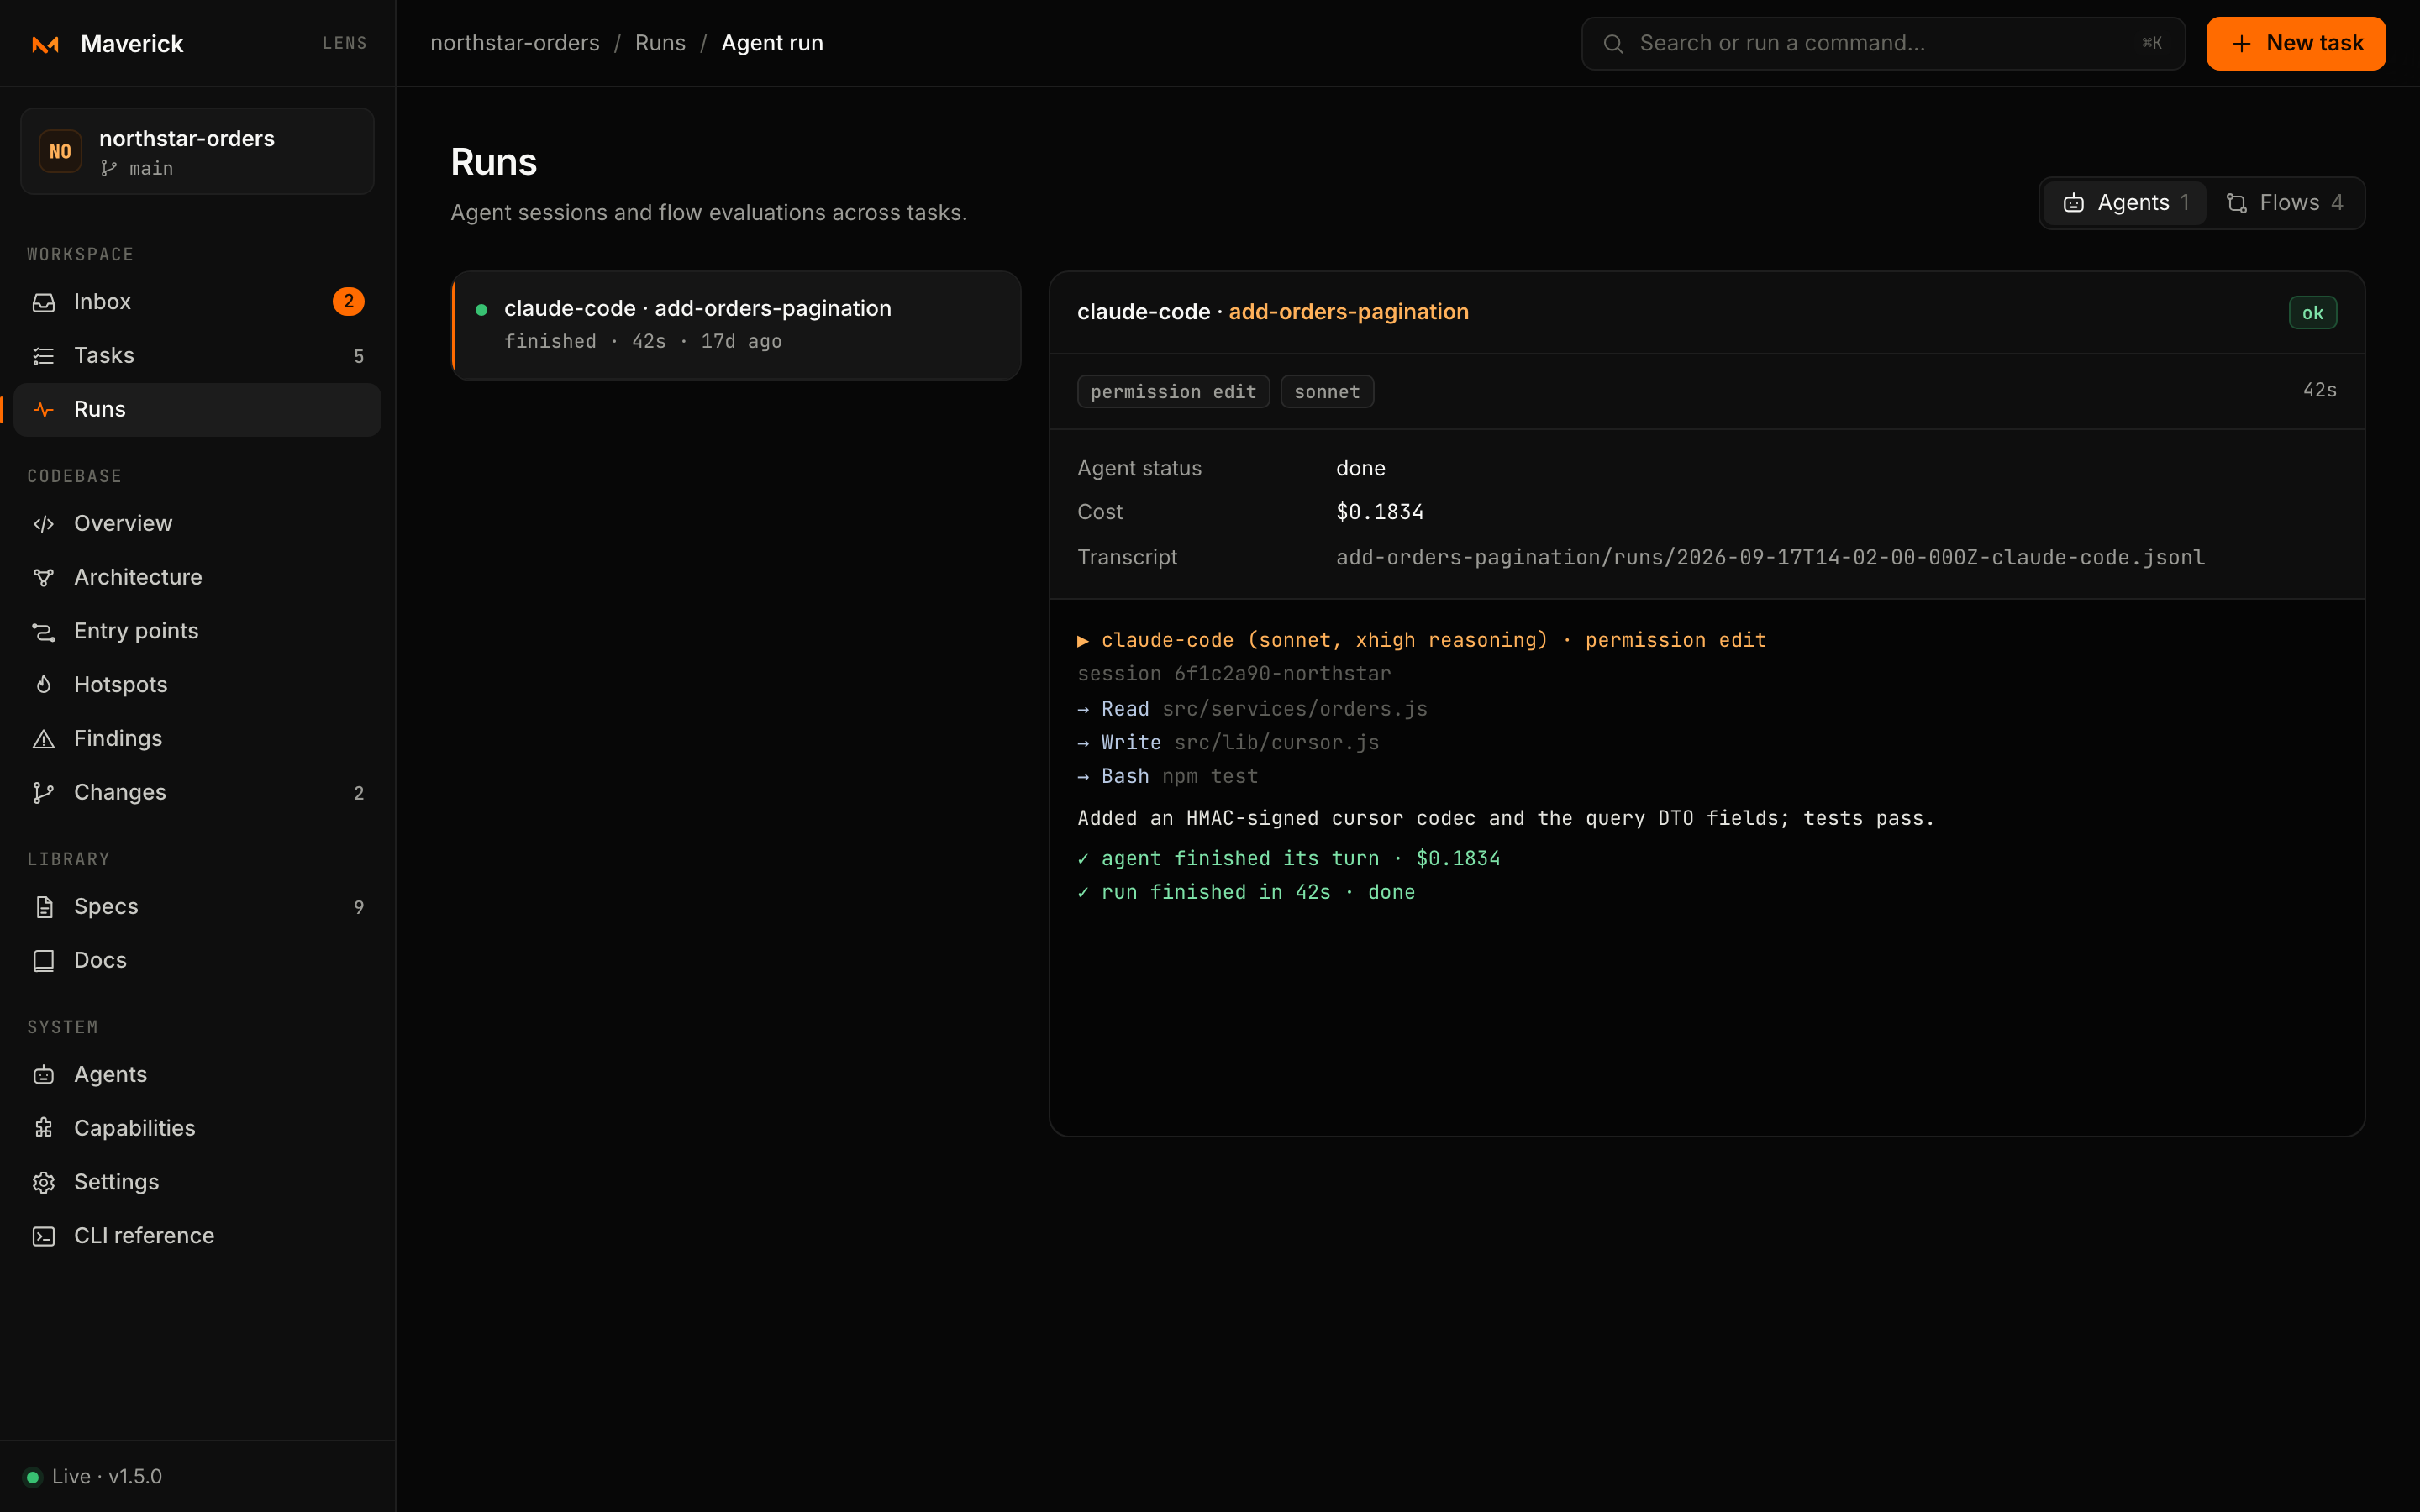Click the run finished in 42s line
Image resolution: width=2420 pixels, height=1512 pixels.
pyautogui.click(x=1247, y=892)
